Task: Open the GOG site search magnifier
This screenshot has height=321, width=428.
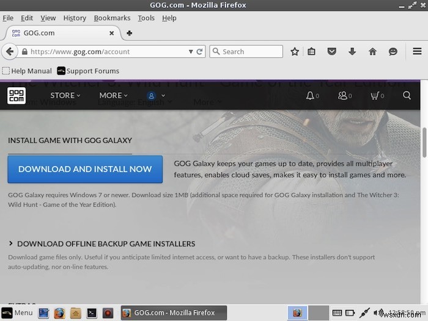Action: tap(407, 95)
